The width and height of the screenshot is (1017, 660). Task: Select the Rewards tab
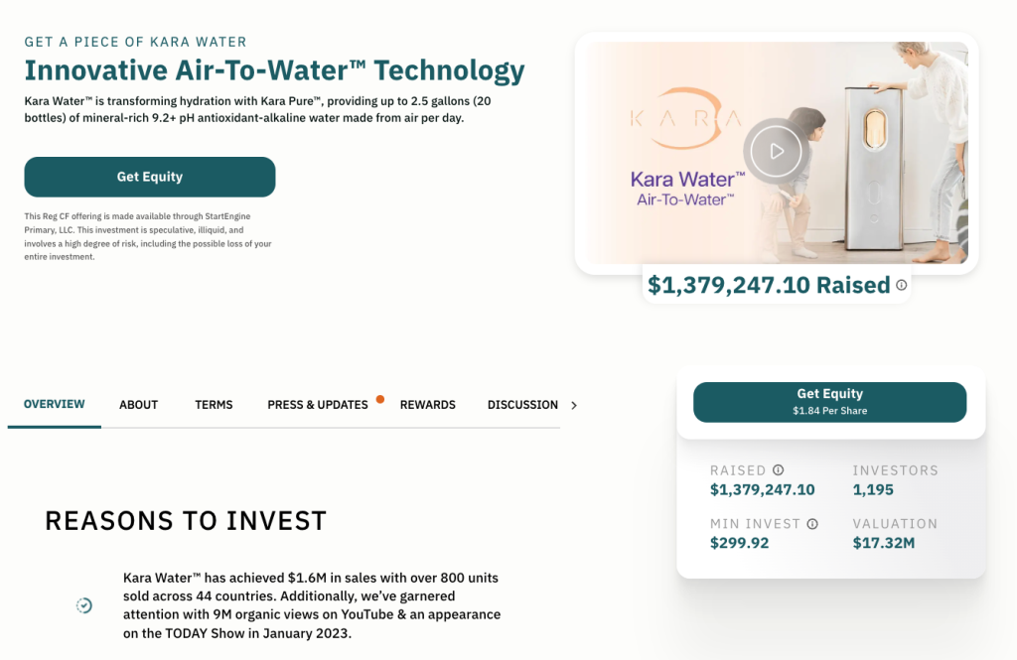pos(428,405)
